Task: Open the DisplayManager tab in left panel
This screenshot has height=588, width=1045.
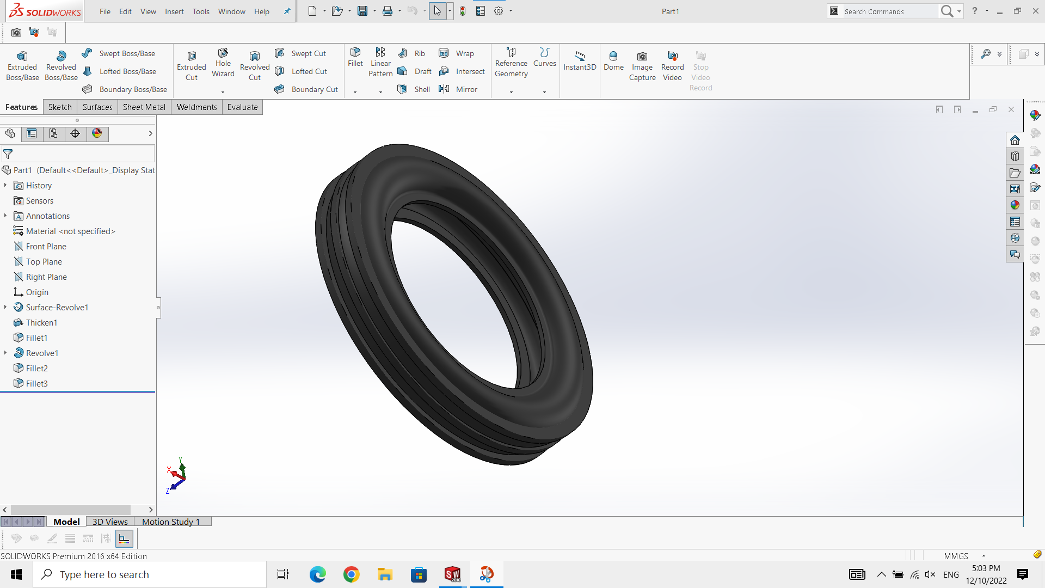Action: (x=97, y=134)
